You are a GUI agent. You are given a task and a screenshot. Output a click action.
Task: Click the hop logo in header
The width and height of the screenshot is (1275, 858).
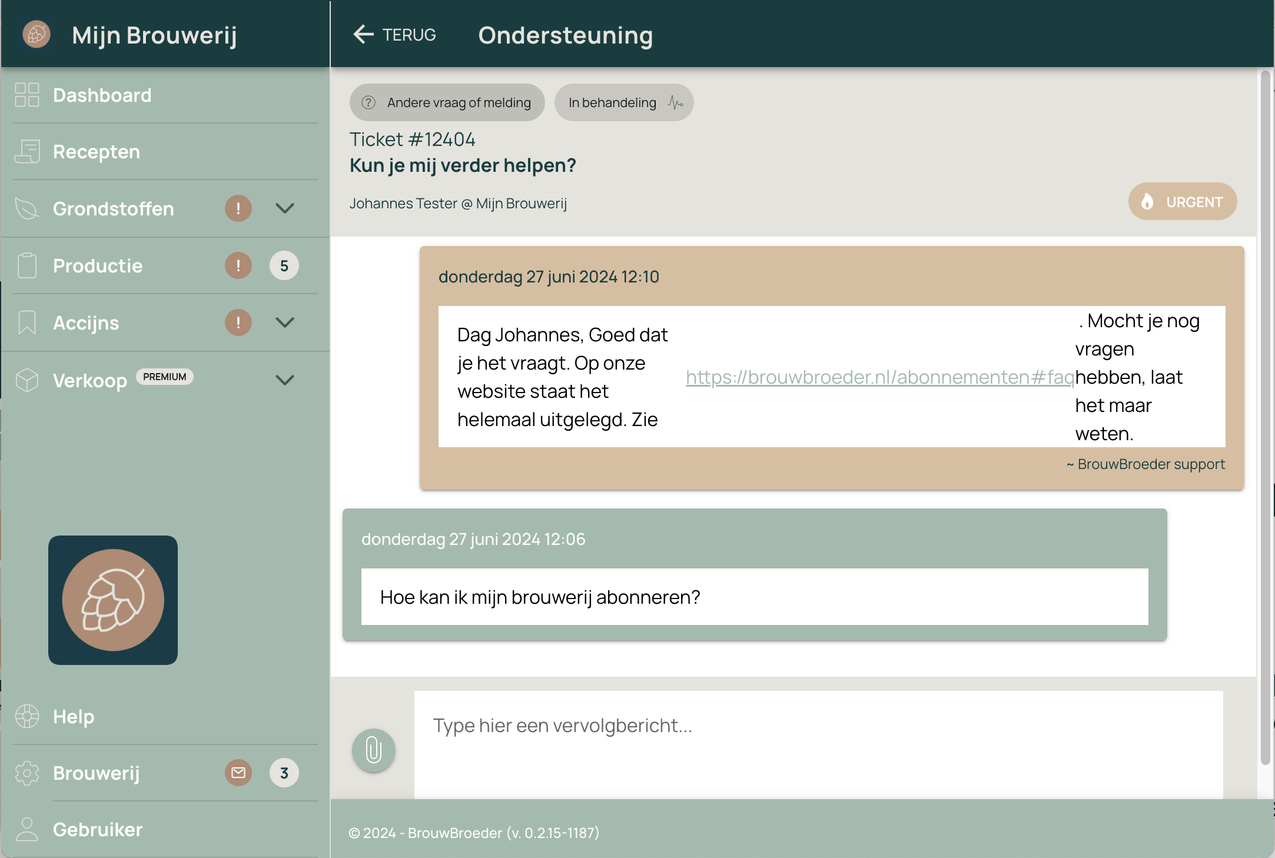[x=36, y=34]
